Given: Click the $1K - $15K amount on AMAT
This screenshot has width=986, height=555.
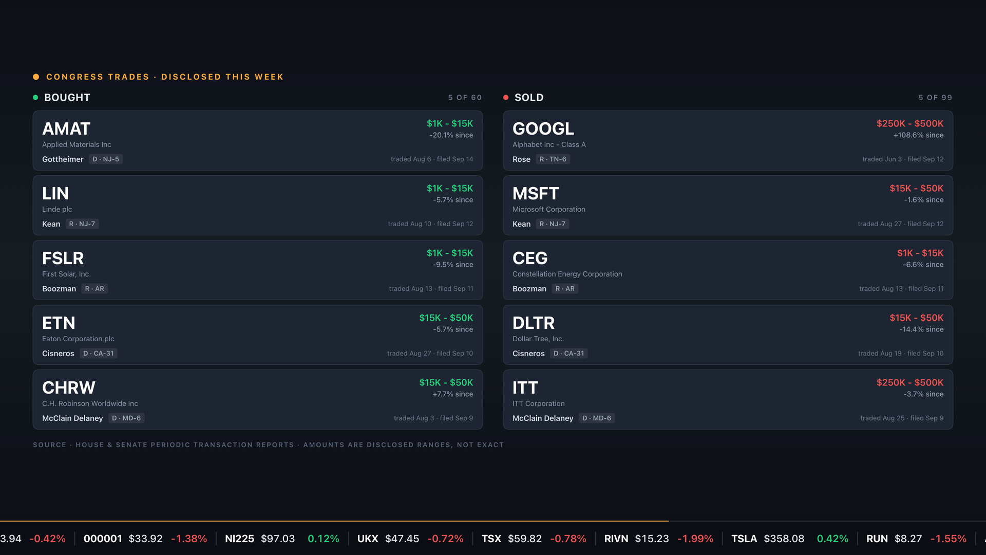Looking at the screenshot, I should (x=450, y=123).
